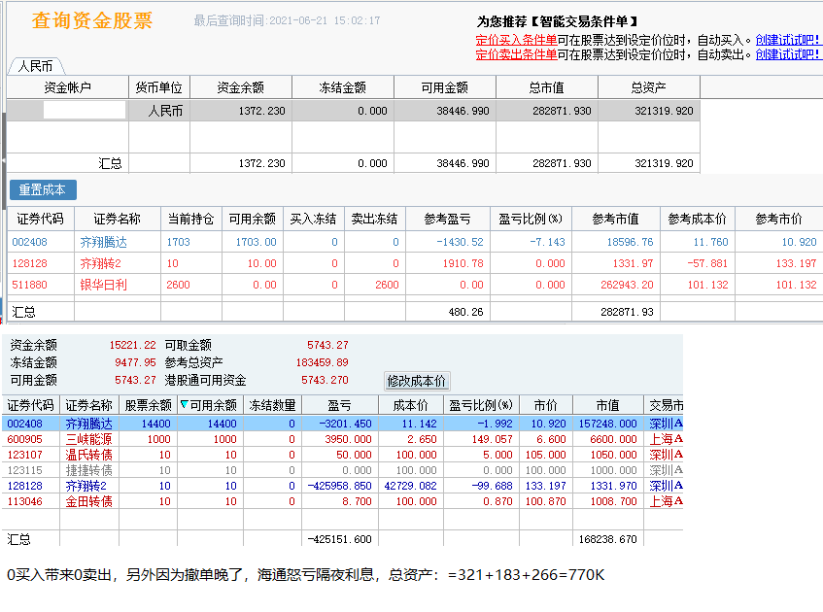Select the 金田转债 113046 row

87,501
